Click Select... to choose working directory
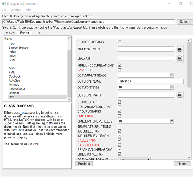Viewport: 193px width, 177px height. pos(185,22)
